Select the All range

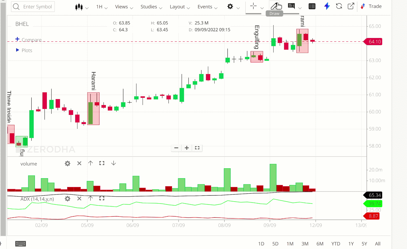point(378,244)
